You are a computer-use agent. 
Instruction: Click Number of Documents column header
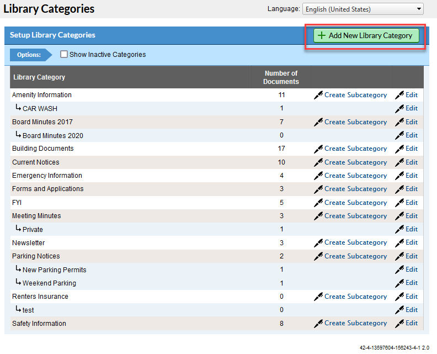[x=281, y=77]
